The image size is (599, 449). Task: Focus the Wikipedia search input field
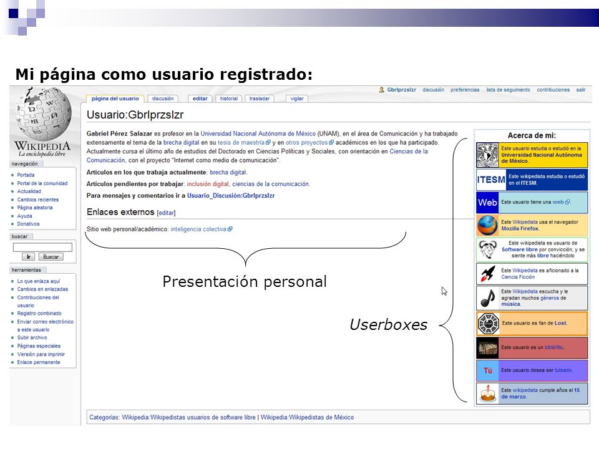click(42, 247)
